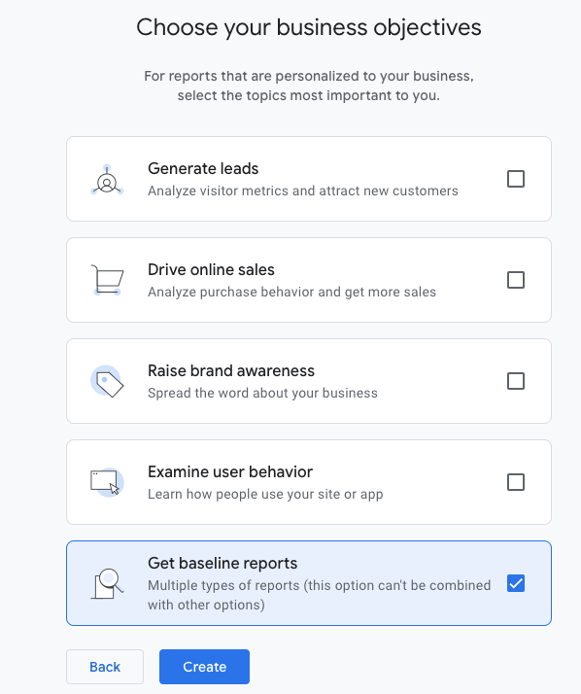Viewport: 581px width, 694px height.
Task: Click the Create button
Action: [204, 667]
